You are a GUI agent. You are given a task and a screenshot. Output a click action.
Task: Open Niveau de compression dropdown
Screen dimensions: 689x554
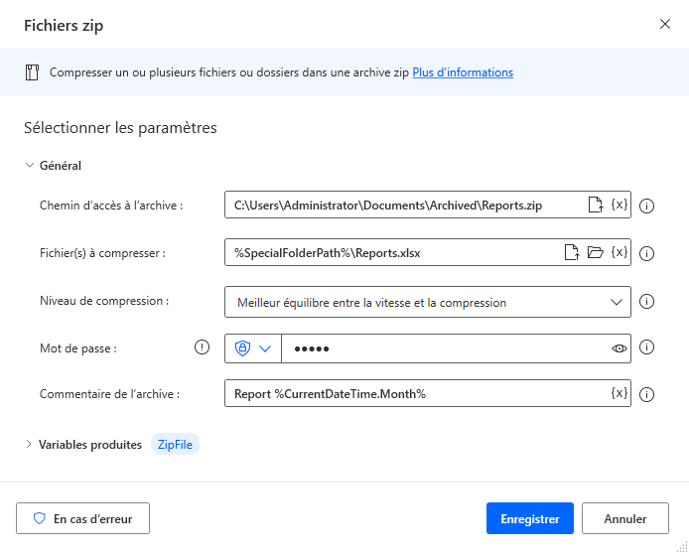click(x=428, y=302)
